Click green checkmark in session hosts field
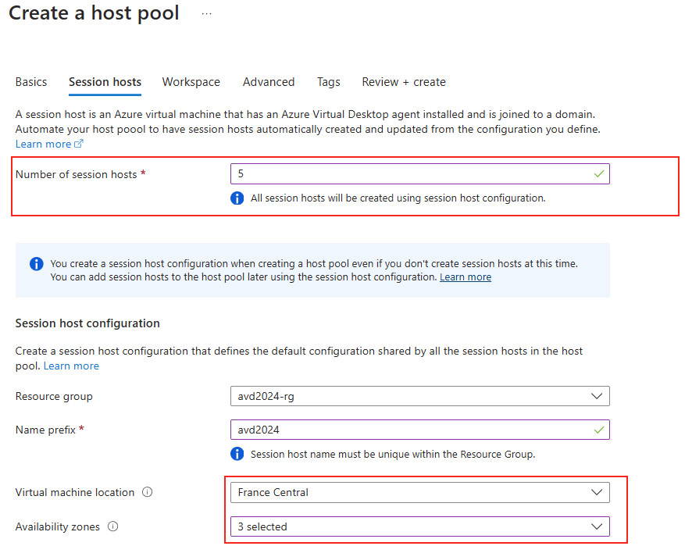 click(x=599, y=174)
